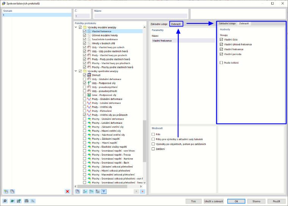Click the horizontal scrollbar thumb of the tree
Viewport: 288px width, 206px height.
pyautogui.click(x=102, y=186)
